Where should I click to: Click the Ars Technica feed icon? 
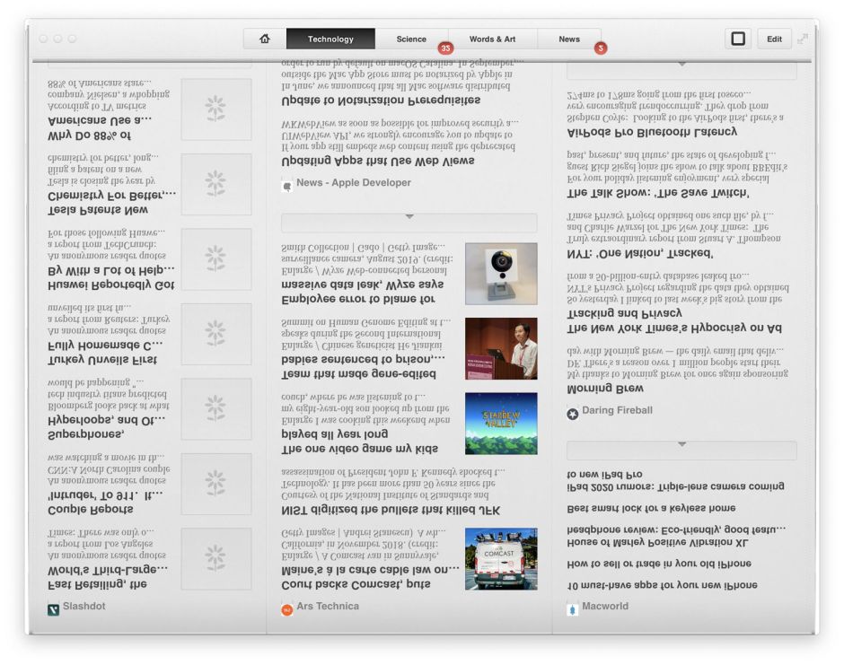click(287, 608)
